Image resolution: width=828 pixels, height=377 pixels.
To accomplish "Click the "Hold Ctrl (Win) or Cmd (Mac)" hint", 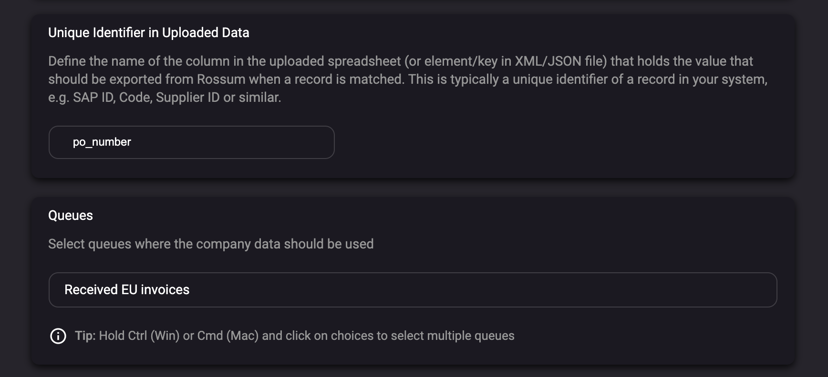I will pyautogui.click(x=178, y=336).
